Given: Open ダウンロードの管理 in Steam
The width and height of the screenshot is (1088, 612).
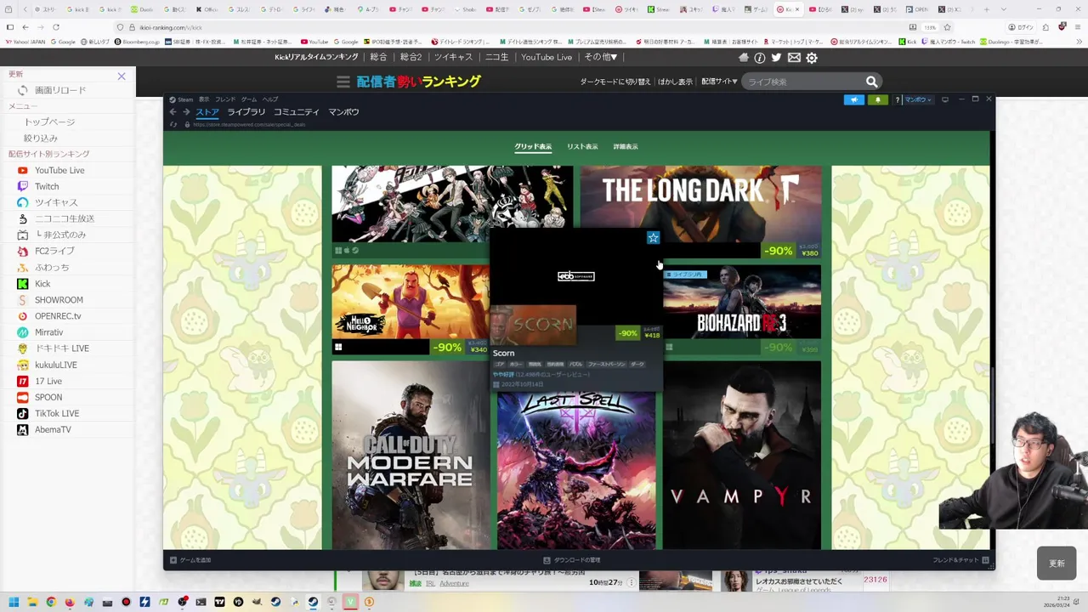Looking at the screenshot, I should coord(572,560).
